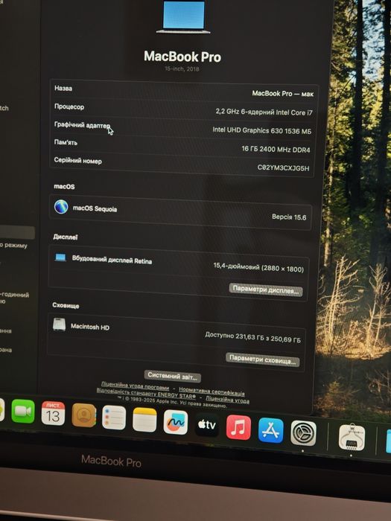
Task: Click the Назва row label
Action: (63, 89)
